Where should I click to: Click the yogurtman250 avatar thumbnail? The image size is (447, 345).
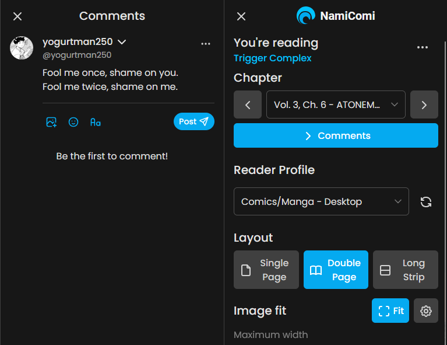[22, 48]
